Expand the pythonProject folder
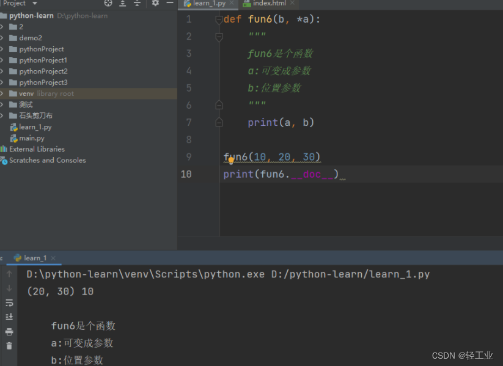 click(x=2, y=49)
